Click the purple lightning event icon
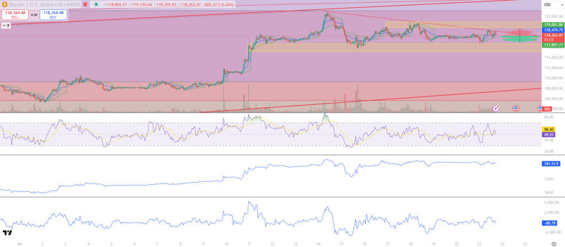Image resolution: width=565 pixels, height=247 pixels. 496,108
